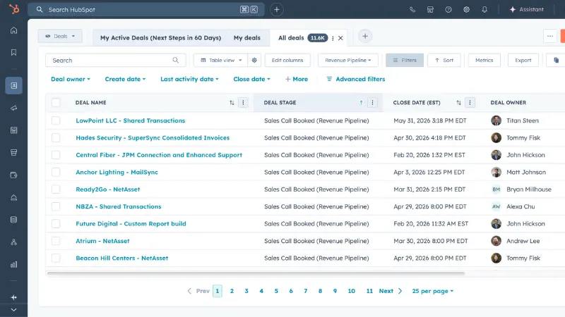Image resolution: width=565 pixels, height=317 pixels.
Task: Toggle the select-all deals checkbox
Action: pos(56,103)
